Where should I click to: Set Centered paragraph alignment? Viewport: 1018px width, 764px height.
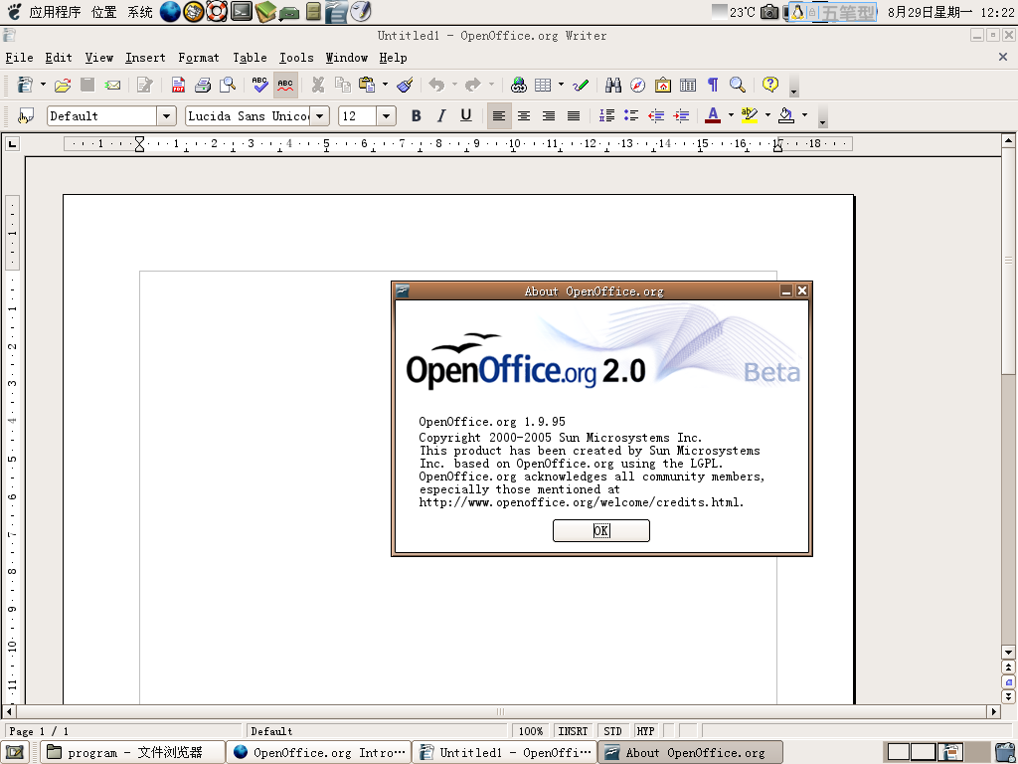tap(523, 115)
